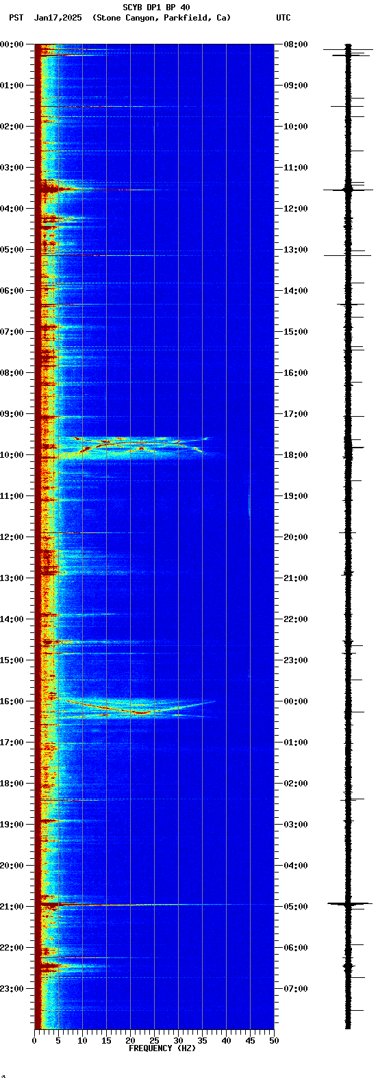Click the 16:00 PST time label
This screenshot has width=378, height=1084.
(11, 701)
